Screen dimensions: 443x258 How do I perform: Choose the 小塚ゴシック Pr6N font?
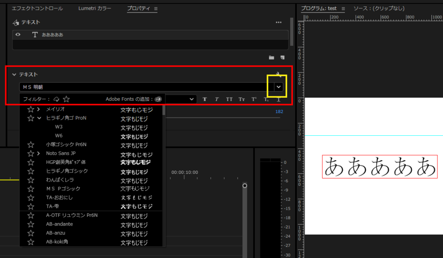[66, 145]
